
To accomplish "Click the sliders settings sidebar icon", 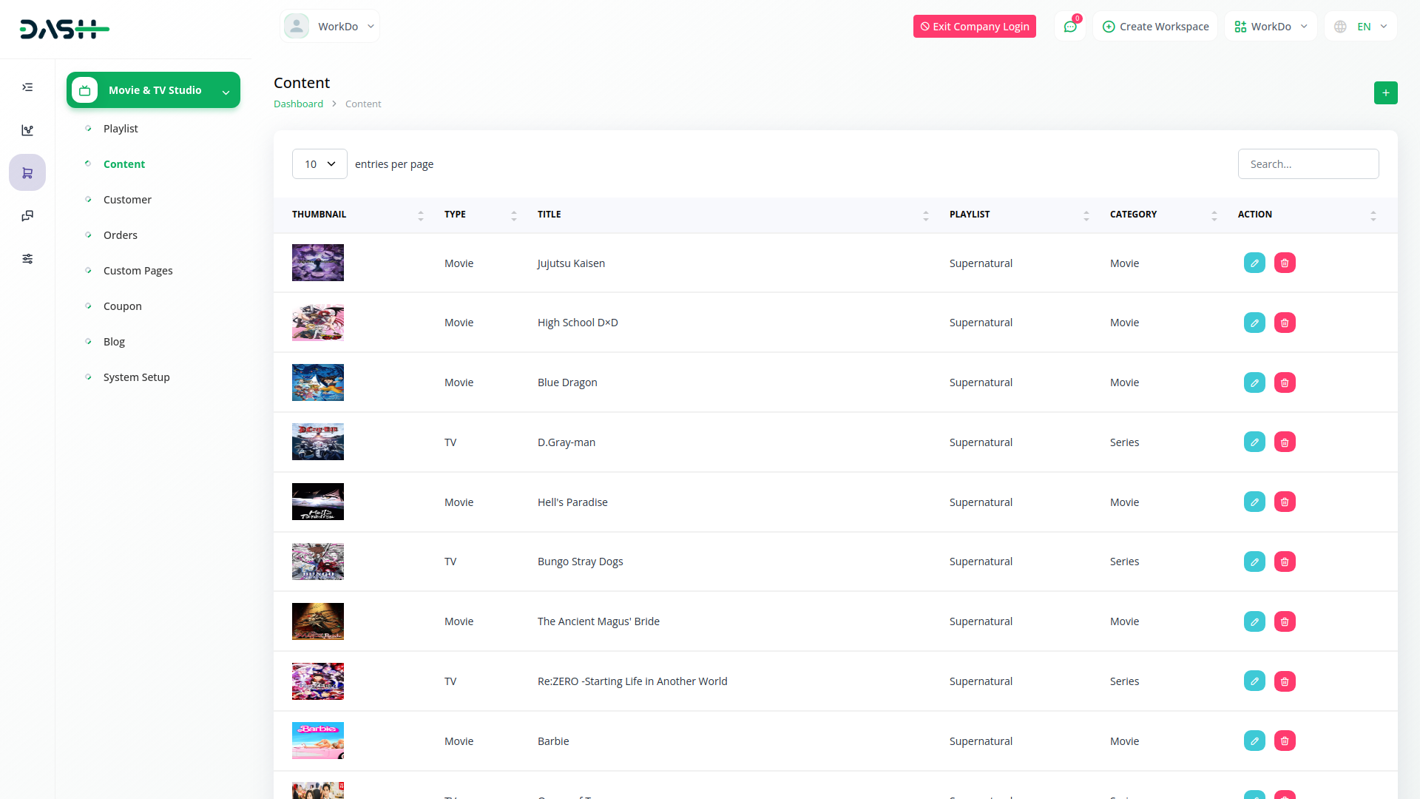I will click(x=27, y=259).
